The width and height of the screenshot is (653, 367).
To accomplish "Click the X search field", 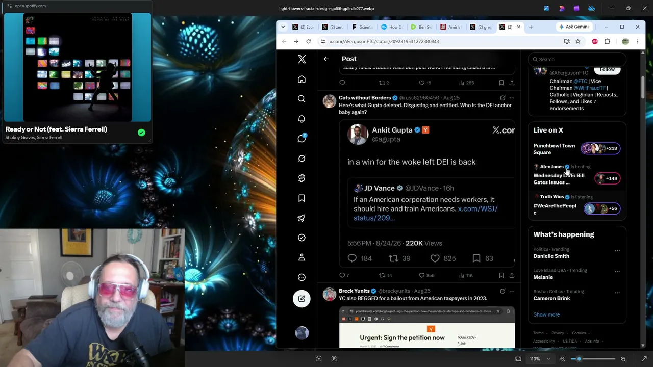I will pos(577,59).
